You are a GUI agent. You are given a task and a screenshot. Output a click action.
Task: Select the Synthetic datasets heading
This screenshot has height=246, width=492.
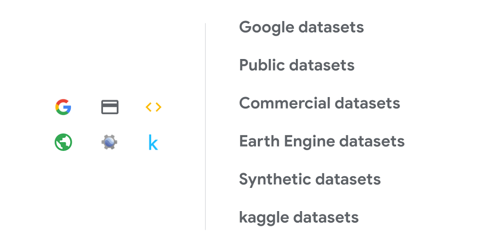[310, 179]
